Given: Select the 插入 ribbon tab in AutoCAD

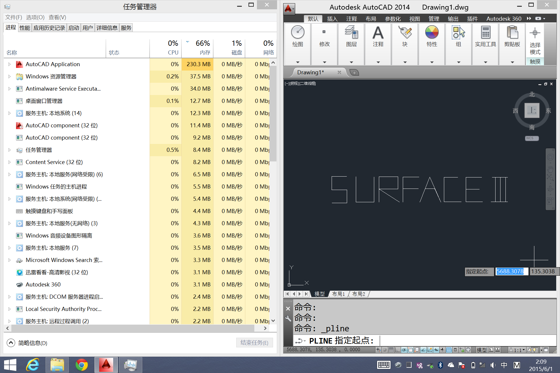Looking at the screenshot, I should pyautogui.click(x=332, y=19).
